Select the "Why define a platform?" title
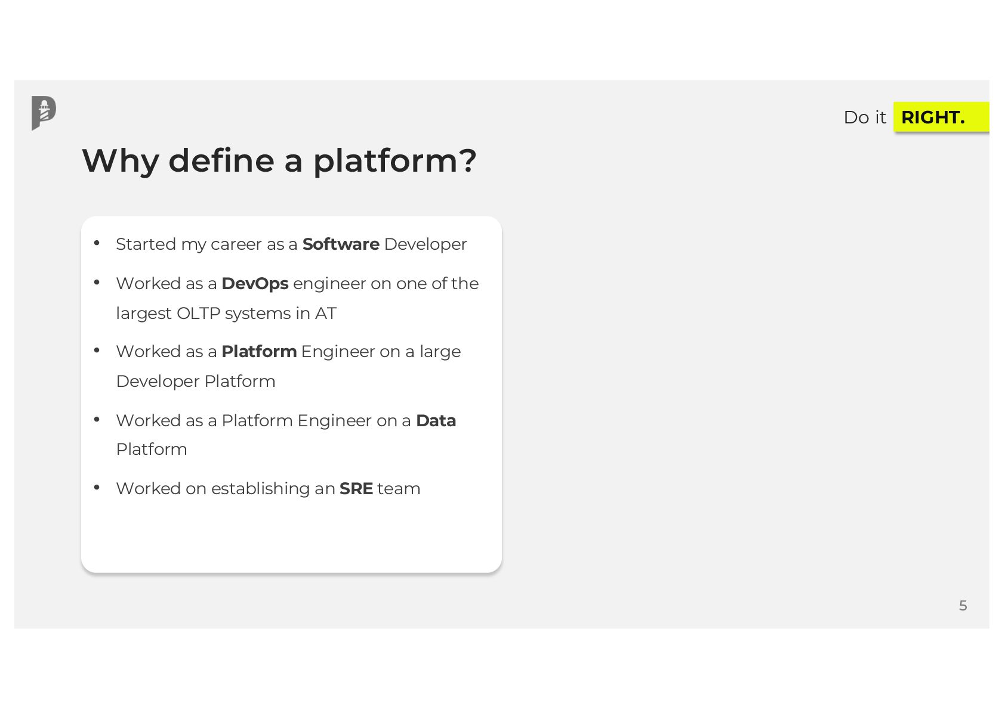This screenshot has width=1005, height=710. [279, 161]
